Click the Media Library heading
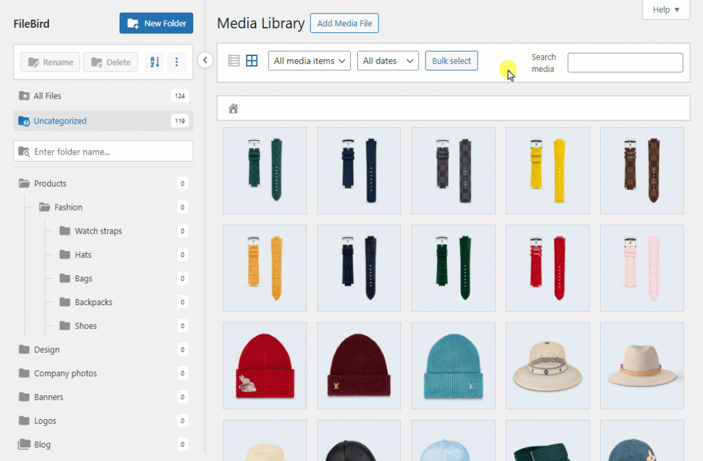This screenshot has height=461, width=703. pos(261,23)
